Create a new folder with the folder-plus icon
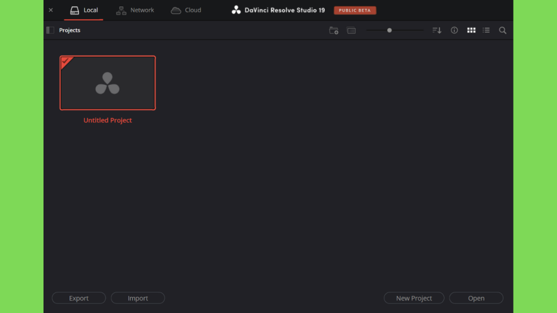The height and width of the screenshot is (313, 557). coord(333,30)
